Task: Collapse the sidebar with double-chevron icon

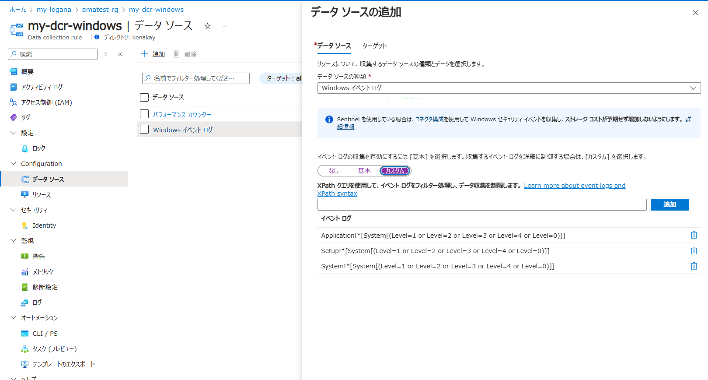Action: click(x=120, y=54)
